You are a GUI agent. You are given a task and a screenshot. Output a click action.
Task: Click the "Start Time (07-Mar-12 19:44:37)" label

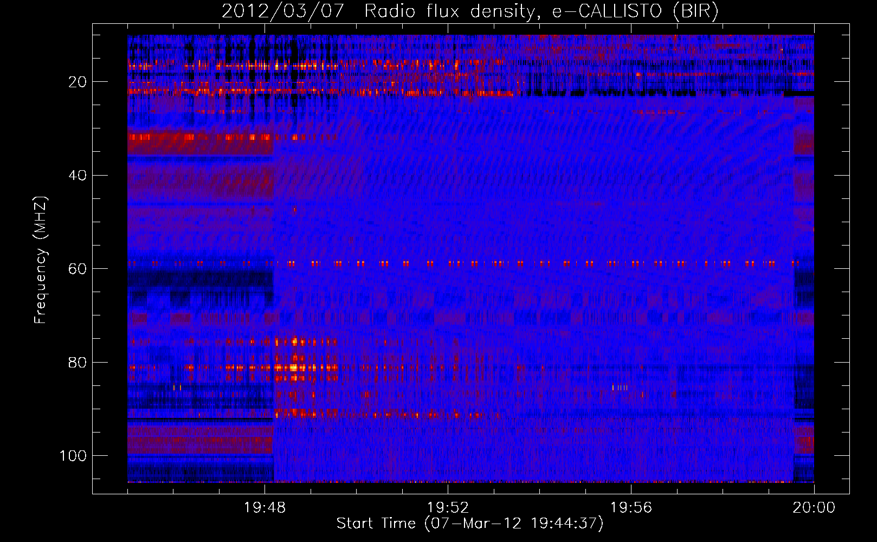click(x=470, y=524)
